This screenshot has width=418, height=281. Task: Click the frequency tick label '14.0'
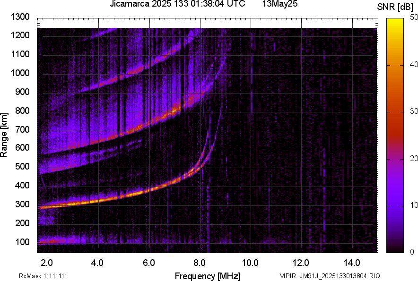[352, 263]
